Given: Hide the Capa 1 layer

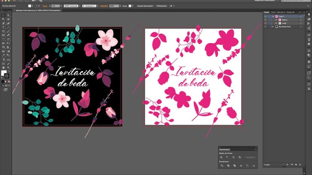Looking at the screenshot, I should click(x=265, y=16).
